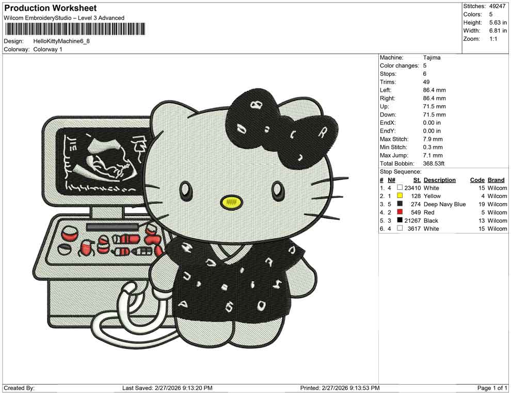Click the Brand column header
This screenshot has height=393, width=511.
[x=496, y=179]
